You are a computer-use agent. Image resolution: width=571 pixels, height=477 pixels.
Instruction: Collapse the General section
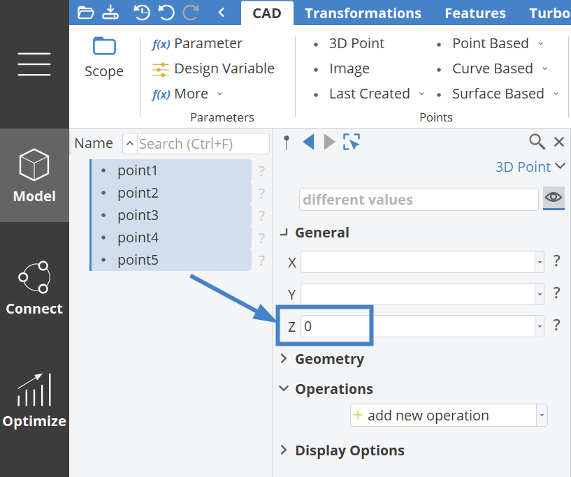[x=284, y=233]
